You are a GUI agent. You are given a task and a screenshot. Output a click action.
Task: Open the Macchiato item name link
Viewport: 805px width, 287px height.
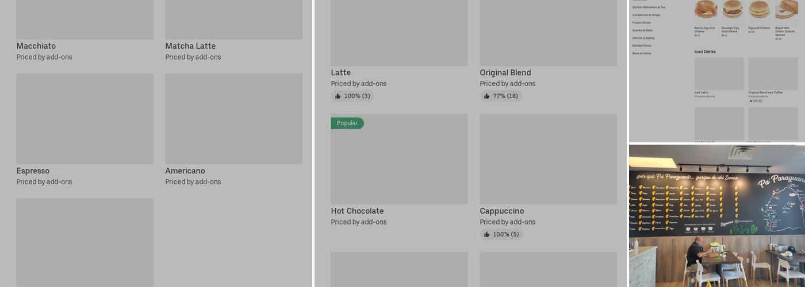pos(36,46)
